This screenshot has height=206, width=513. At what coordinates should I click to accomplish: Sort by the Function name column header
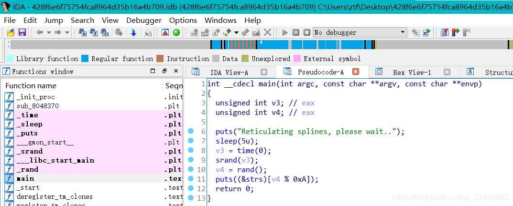[83, 85]
